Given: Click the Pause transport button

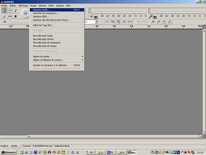Looking at the screenshot, I should [26, 13].
